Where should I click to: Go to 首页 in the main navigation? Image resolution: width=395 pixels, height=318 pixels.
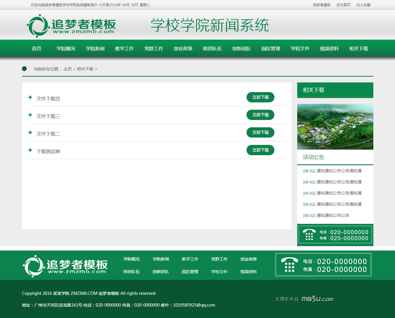(37, 49)
